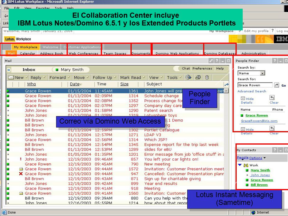Open the Tools dropdown in the mail toolbar
The width and height of the screenshot is (288, 216).
click(x=180, y=77)
